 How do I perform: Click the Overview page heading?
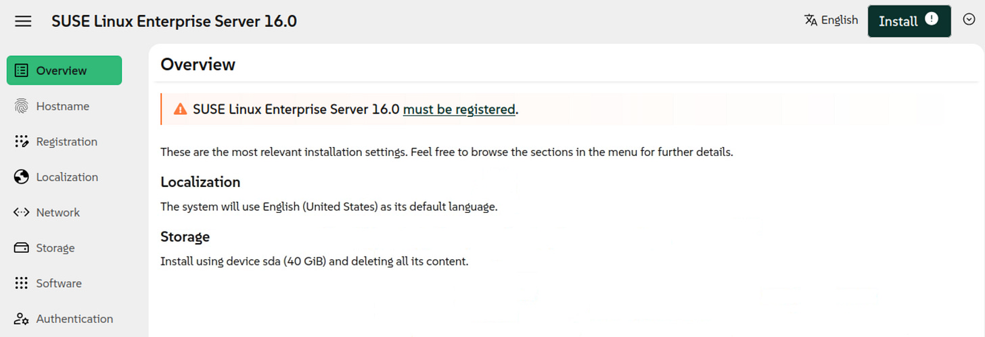198,64
